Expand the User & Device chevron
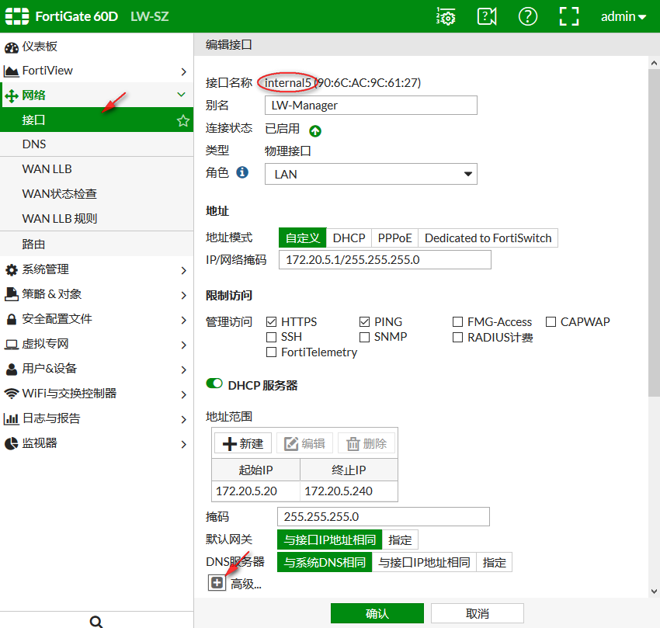Viewport: 660px width, 628px height. 183,370
